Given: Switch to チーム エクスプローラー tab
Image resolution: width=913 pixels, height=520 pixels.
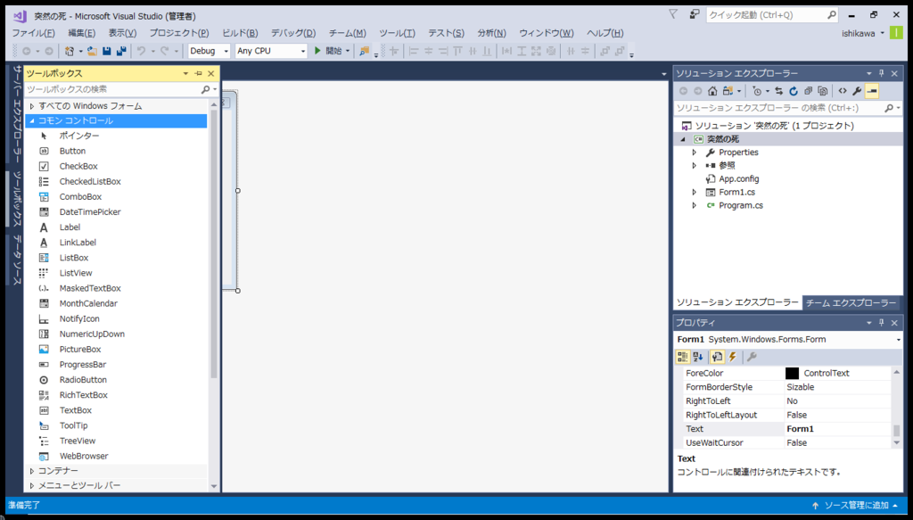Looking at the screenshot, I should pyautogui.click(x=851, y=302).
